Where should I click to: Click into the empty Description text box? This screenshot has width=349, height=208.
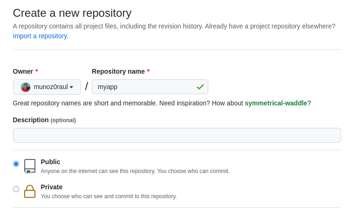point(177,135)
